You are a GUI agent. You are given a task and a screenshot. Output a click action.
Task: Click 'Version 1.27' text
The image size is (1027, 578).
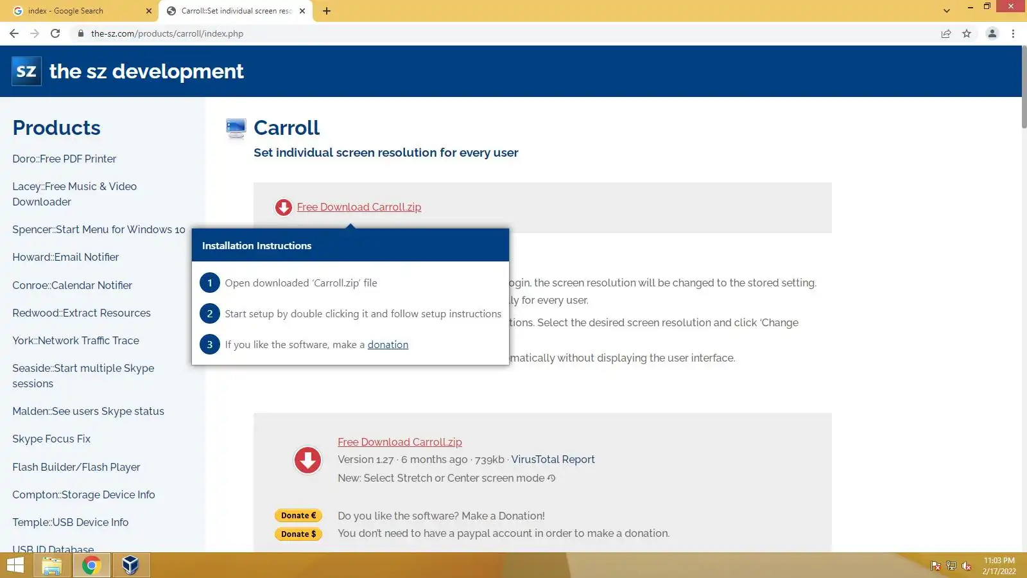pyautogui.click(x=365, y=459)
